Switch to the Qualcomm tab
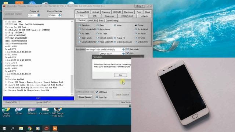Image resolution: width=235 pixels, height=132 pixels. [x=109, y=16]
